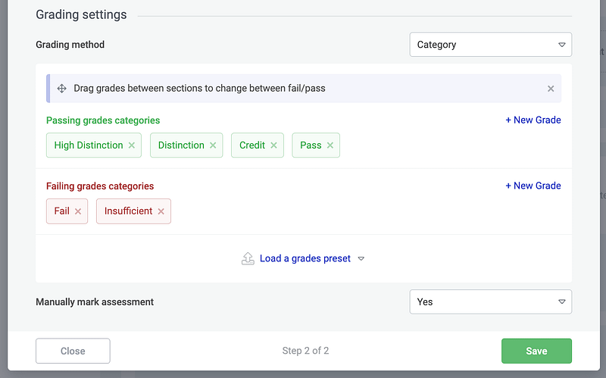Open the Grading method dropdown

(490, 45)
